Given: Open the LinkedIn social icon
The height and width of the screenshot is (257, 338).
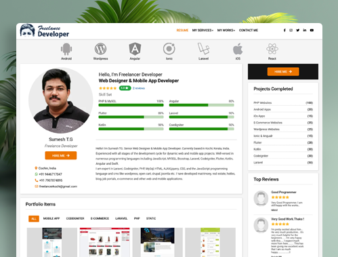Looking at the screenshot, I should coord(305,31).
